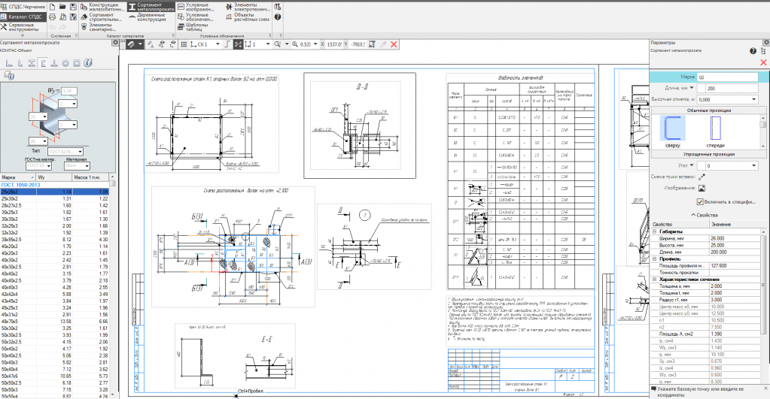770x399 pixels.
Task: Toggle Включить в спецификацию checkbox
Action: (700, 202)
